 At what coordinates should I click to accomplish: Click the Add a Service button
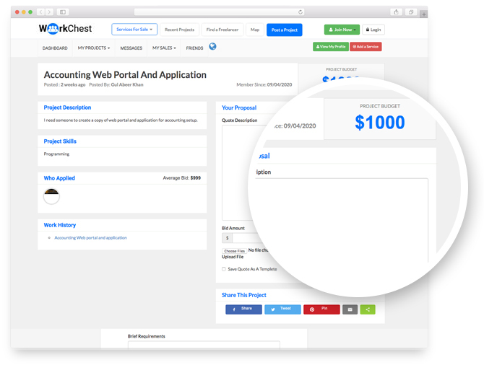coord(366,47)
